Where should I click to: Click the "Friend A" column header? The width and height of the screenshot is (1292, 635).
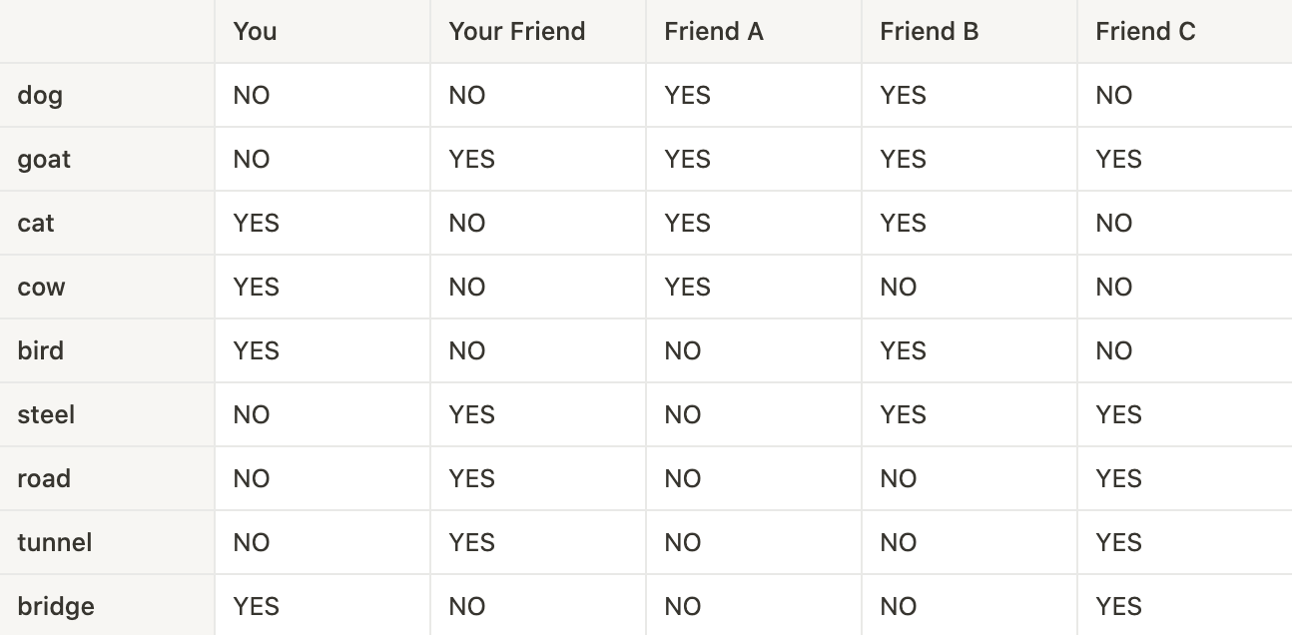(713, 31)
